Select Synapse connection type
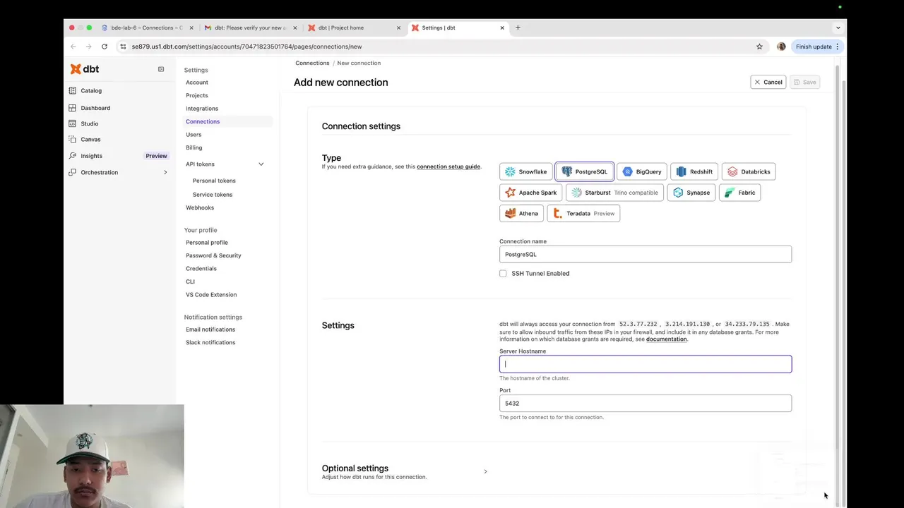Image resolution: width=904 pixels, height=508 pixels. pyautogui.click(x=691, y=193)
